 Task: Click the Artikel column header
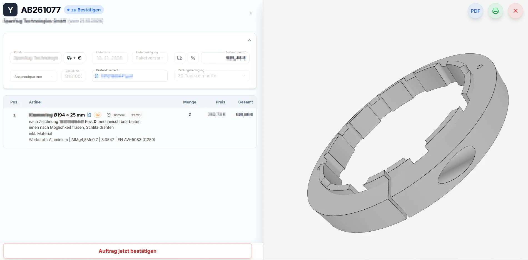click(x=35, y=102)
